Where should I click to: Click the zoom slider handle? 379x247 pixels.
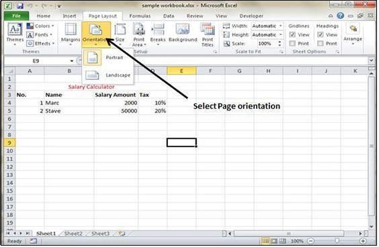point(337,241)
